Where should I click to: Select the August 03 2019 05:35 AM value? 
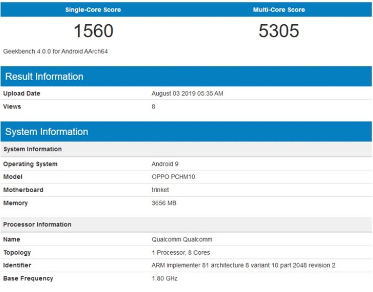tap(187, 93)
